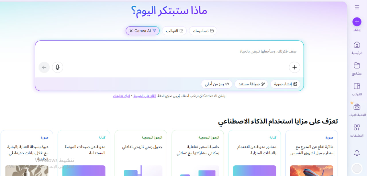Select the Canva AI tab chip
Image resolution: width=367 pixels, height=176 pixels.
[x=143, y=31]
